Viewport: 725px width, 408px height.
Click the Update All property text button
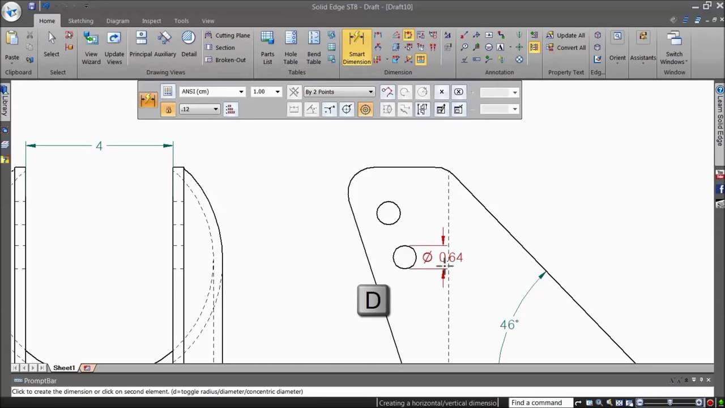point(566,35)
